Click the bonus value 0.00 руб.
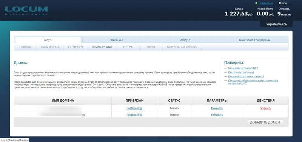The image size is (302, 142). coord(265,14)
